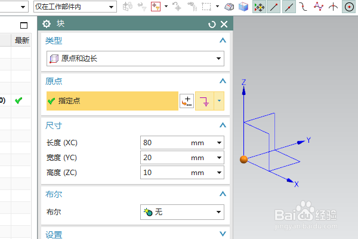Open the 原点和边长 type dropdown
Viewport: 358px width, 239px height.
point(135,59)
